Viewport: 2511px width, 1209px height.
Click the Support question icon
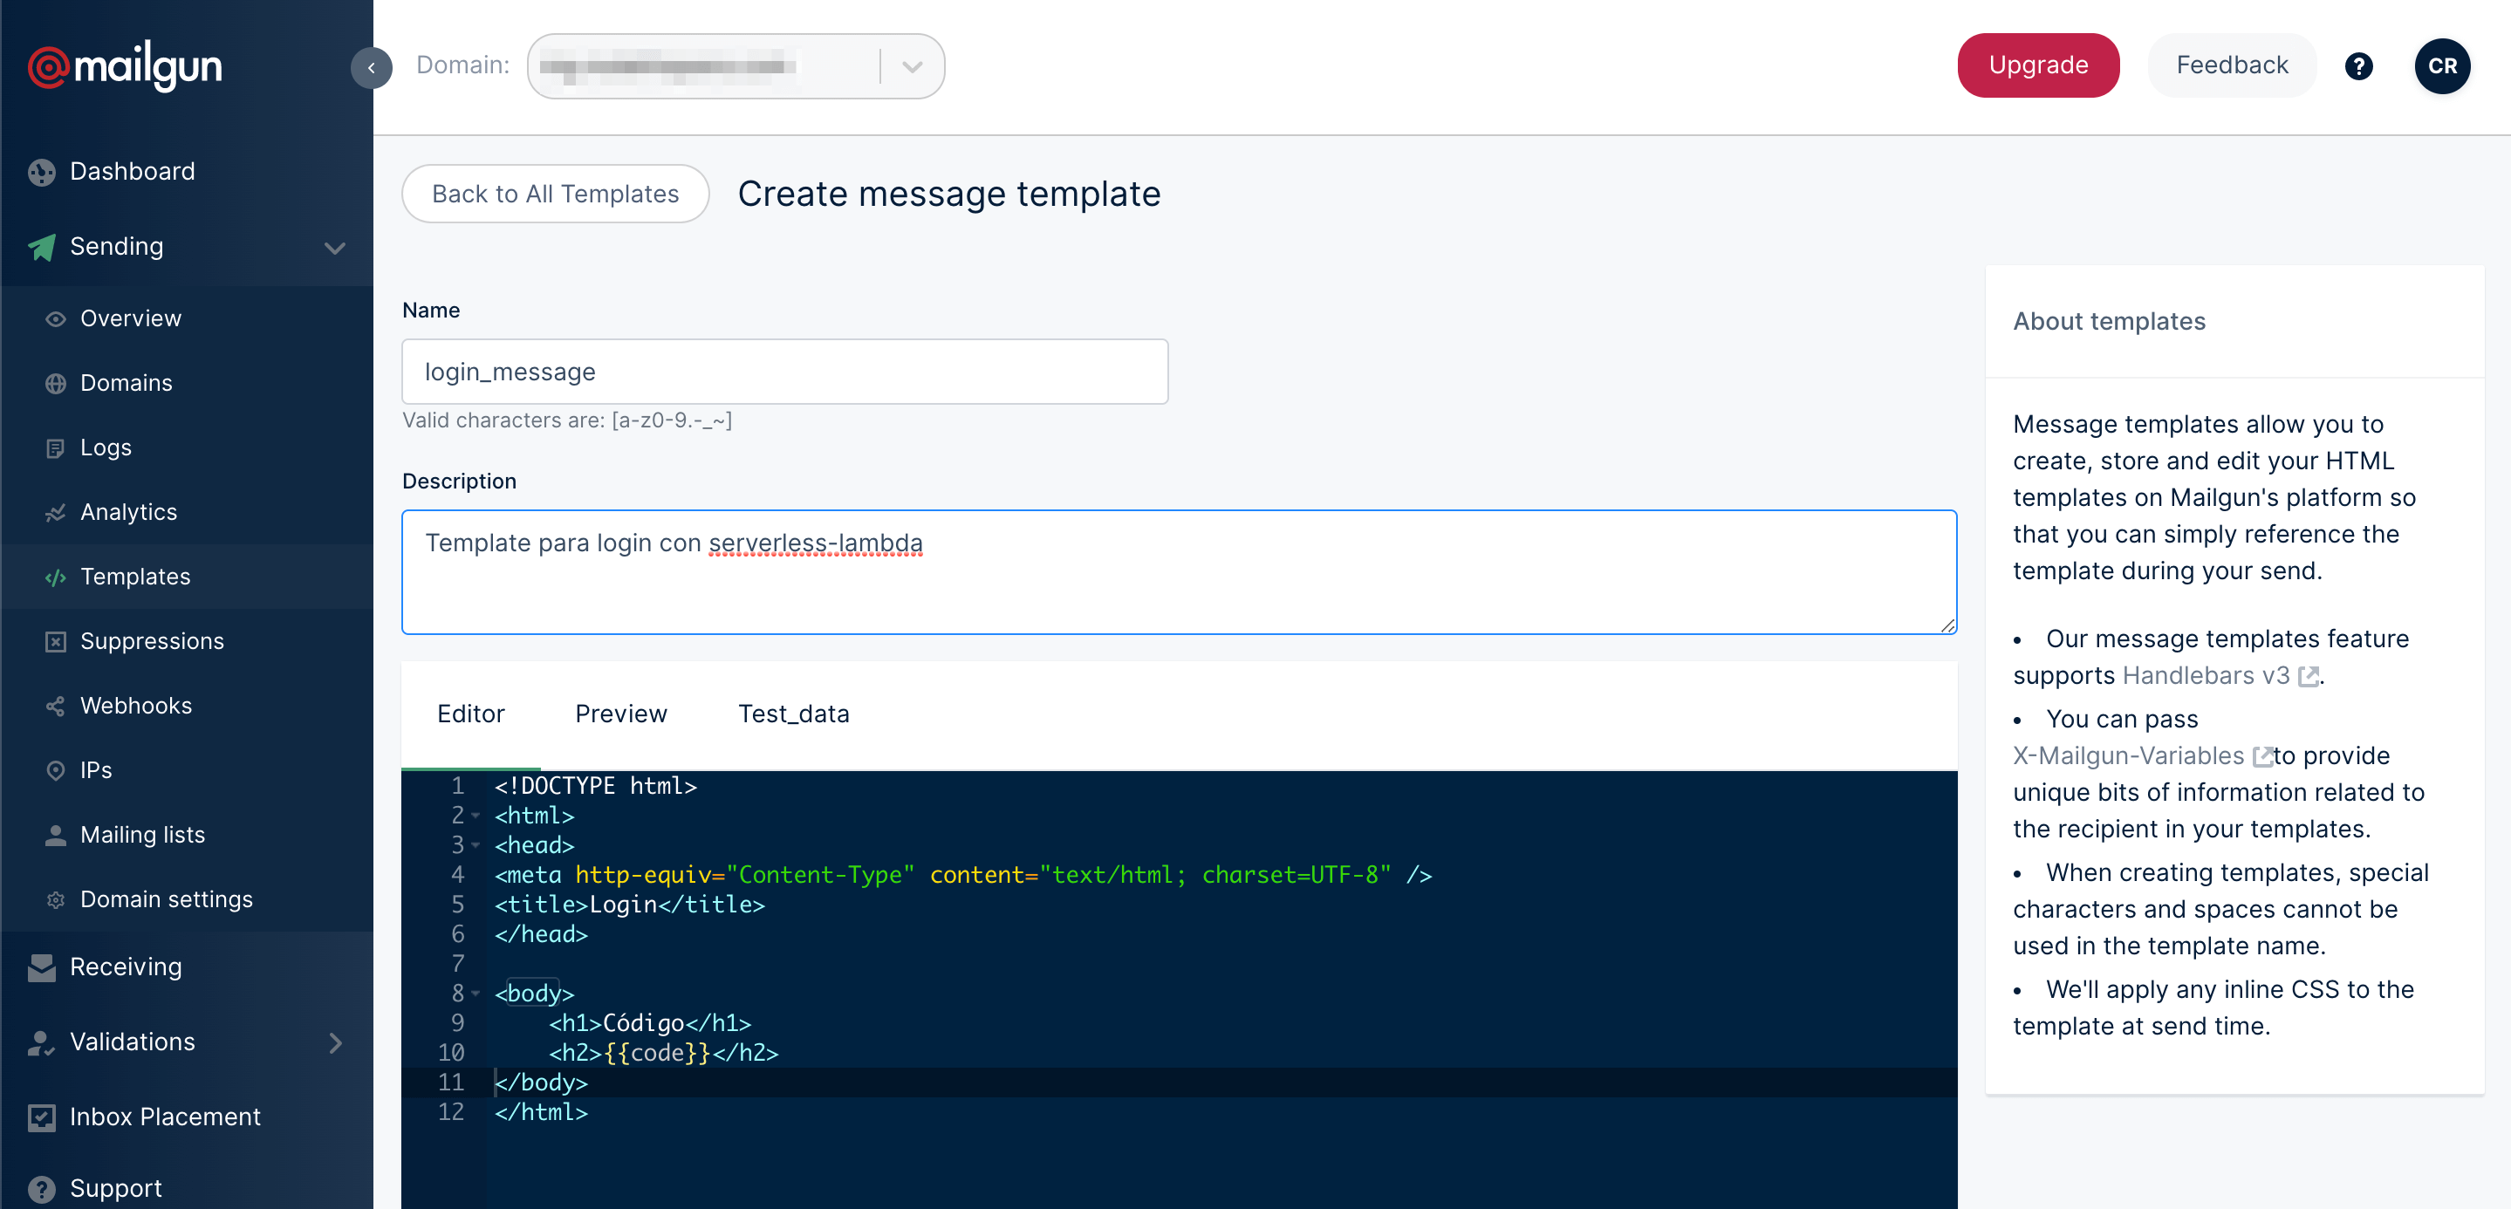(42, 1190)
